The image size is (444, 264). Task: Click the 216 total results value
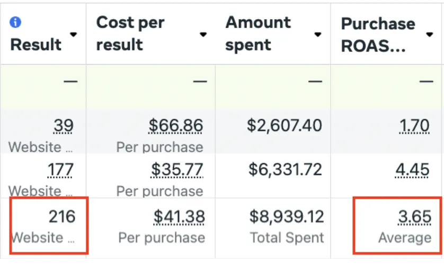pos(62,217)
